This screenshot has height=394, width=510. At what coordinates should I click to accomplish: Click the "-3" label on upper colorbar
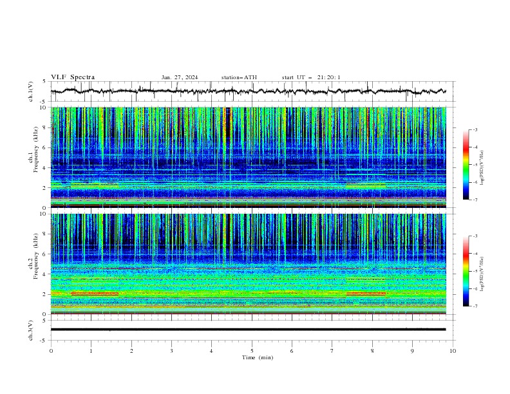(475, 129)
